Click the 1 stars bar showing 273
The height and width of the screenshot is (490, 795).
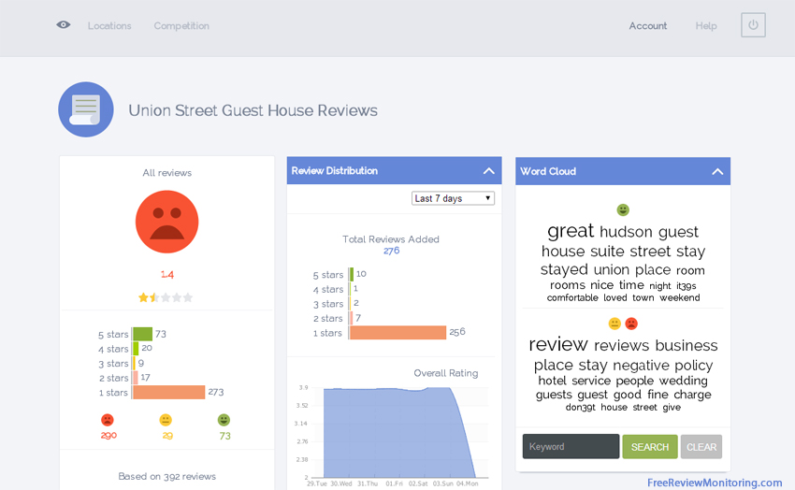pyautogui.click(x=169, y=392)
